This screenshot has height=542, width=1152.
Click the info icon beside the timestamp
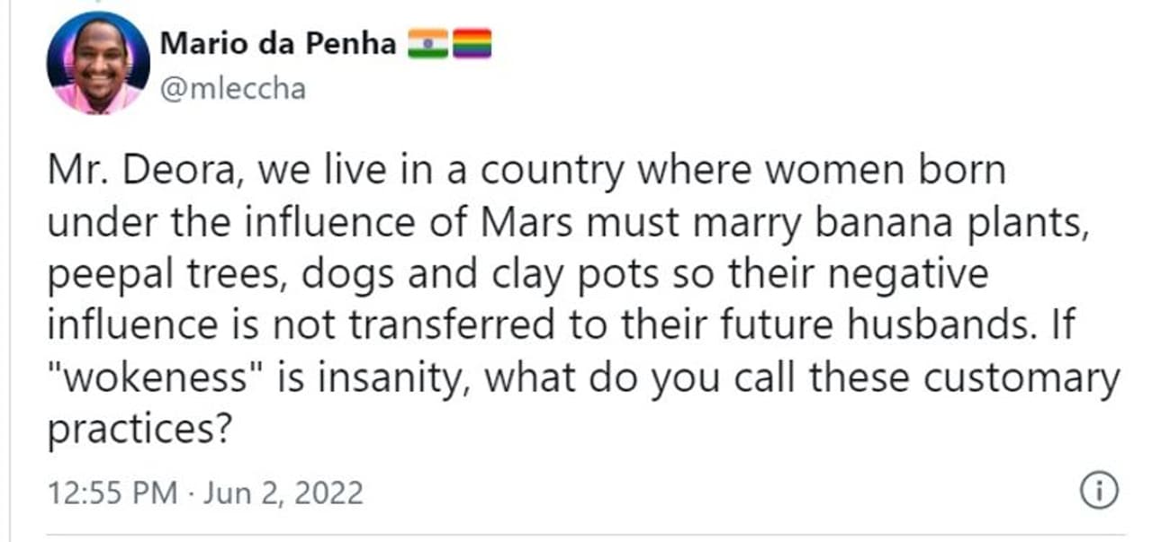click(x=1097, y=491)
